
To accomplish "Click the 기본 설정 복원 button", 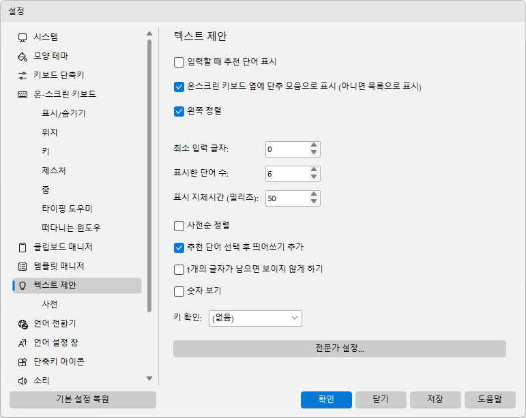I will (83, 400).
